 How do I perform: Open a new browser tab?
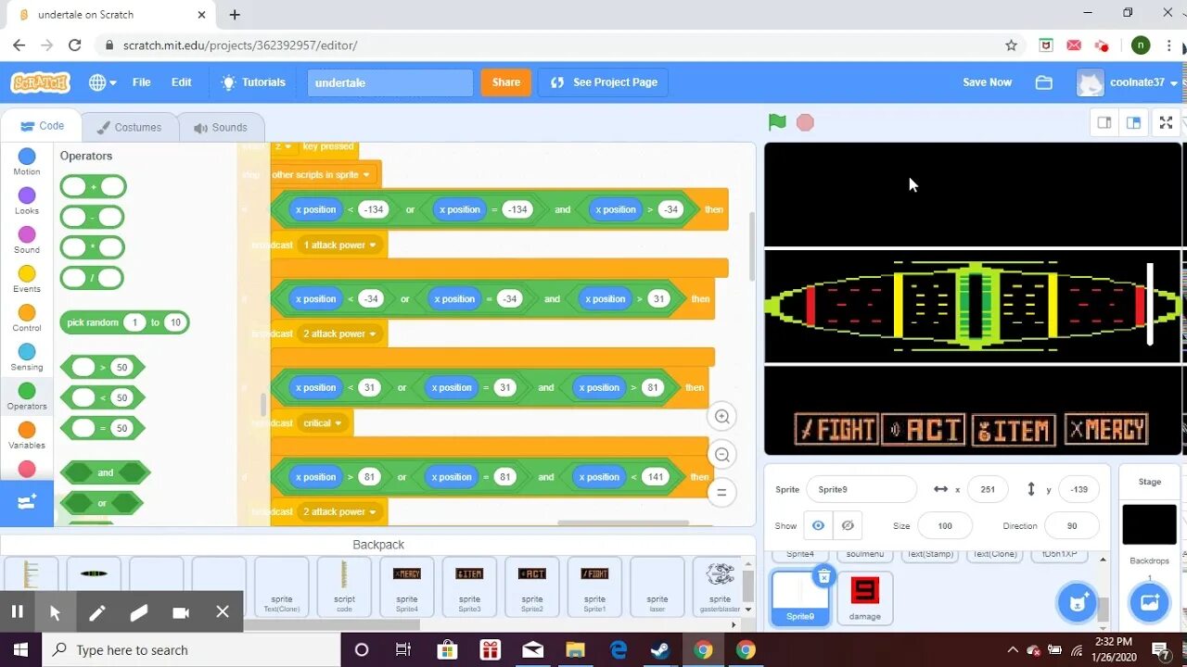[235, 15]
